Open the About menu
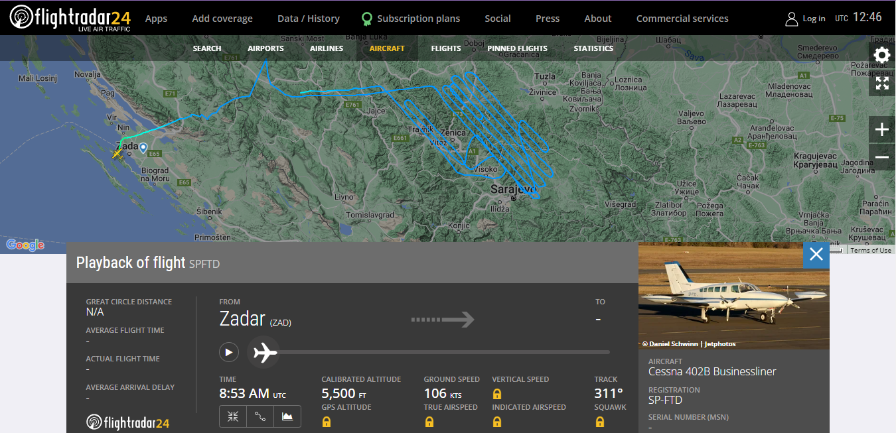The image size is (896, 433). 598,19
